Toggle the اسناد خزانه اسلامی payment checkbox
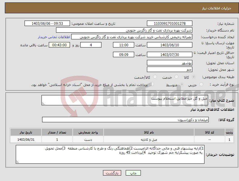Viewport: 239px width, 181px height. (x=152, y=84)
